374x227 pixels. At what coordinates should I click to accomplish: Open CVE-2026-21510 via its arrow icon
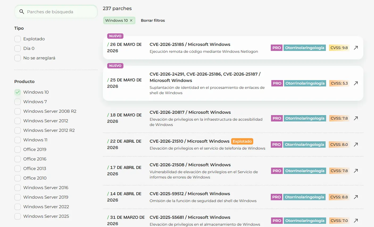356,145
